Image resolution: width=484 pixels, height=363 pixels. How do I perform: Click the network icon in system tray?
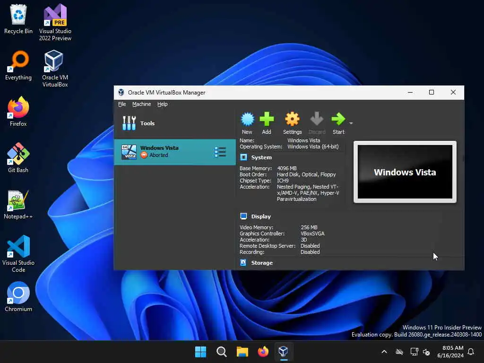[414, 352]
